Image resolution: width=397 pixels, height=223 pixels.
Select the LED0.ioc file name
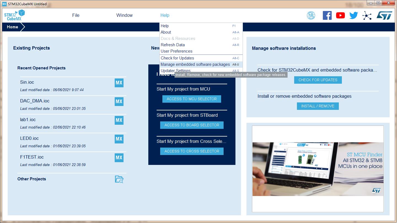(x=29, y=138)
